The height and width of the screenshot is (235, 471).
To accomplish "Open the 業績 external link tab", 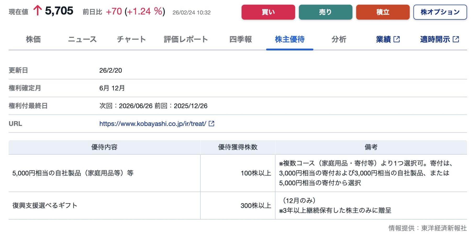I will (x=383, y=39).
